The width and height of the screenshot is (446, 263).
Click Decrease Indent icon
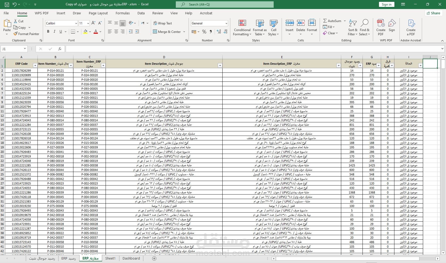(x=131, y=32)
